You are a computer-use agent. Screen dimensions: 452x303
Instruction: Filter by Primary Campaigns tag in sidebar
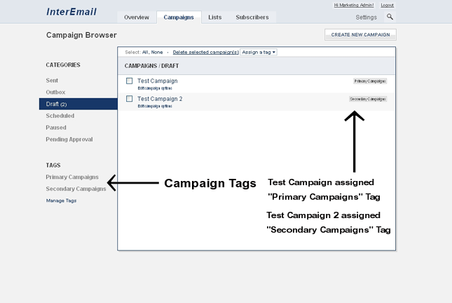tap(72, 177)
